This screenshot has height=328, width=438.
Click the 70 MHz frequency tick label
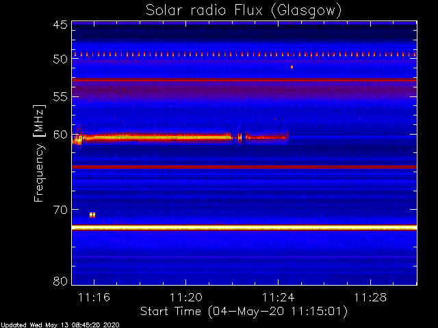60,210
